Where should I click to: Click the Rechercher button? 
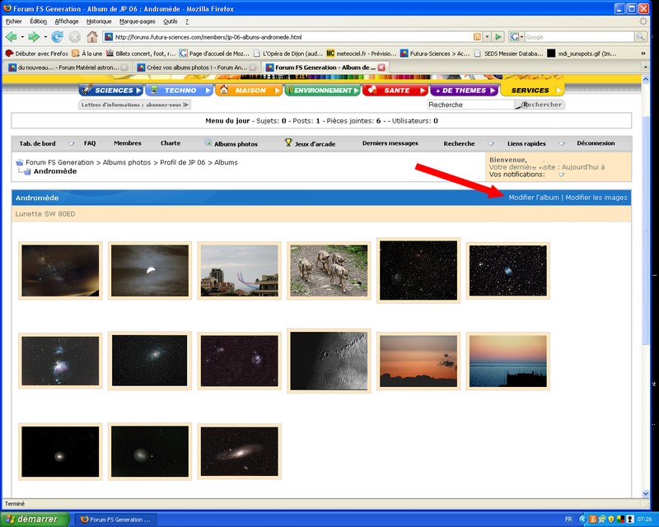540,105
